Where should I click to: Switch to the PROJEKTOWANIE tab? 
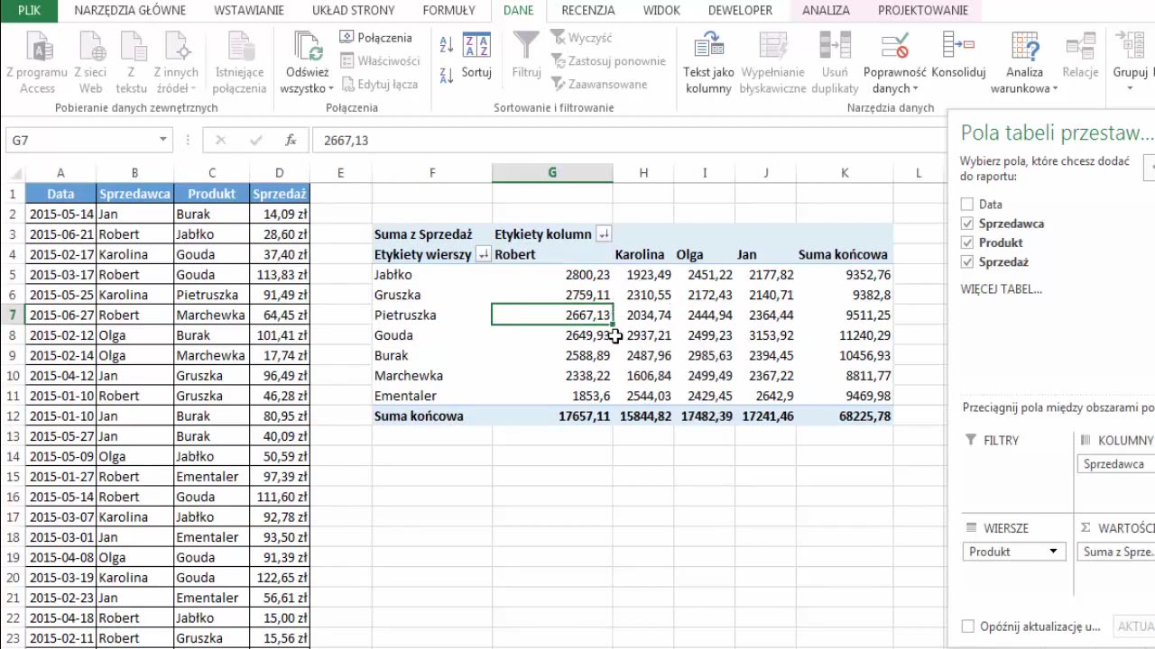(923, 11)
